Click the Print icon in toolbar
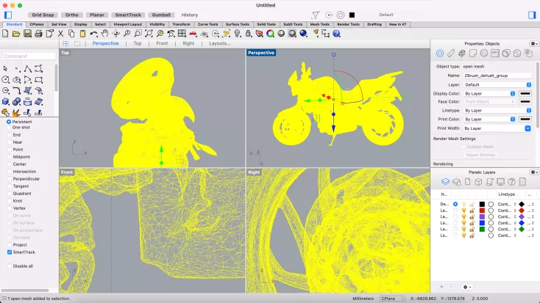 (38, 32)
